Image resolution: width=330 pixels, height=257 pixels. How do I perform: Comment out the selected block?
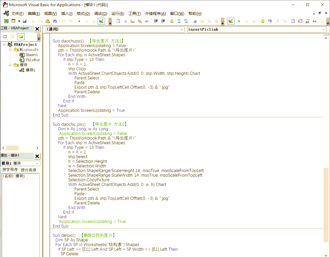pos(179,21)
